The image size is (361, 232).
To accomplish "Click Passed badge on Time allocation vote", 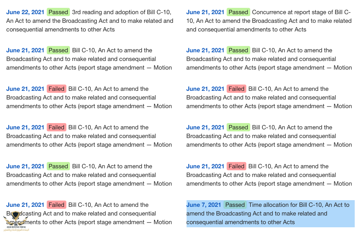I will [235, 205].
